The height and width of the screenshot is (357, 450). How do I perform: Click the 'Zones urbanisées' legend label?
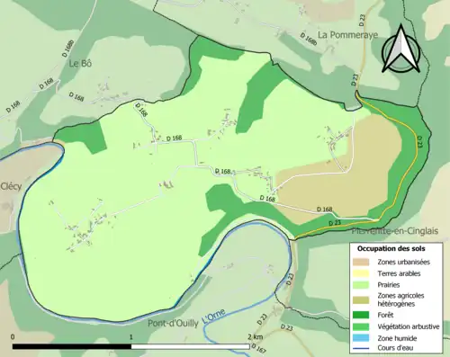[x=403, y=262]
